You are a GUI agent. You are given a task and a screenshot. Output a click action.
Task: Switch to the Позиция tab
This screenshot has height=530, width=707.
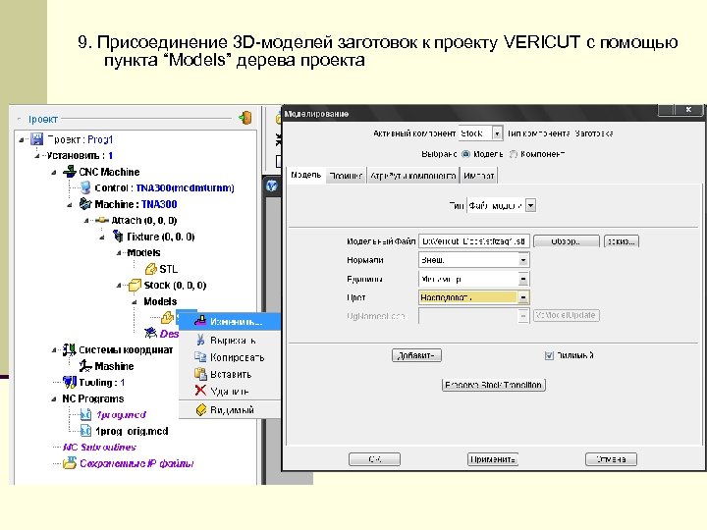[x=346, y=176]
